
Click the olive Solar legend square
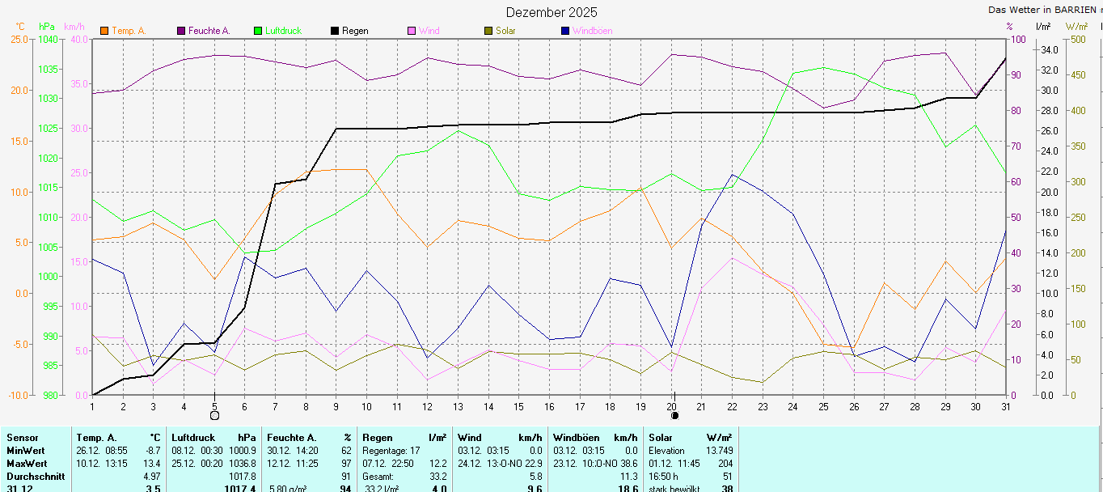(x=488, y=31)
